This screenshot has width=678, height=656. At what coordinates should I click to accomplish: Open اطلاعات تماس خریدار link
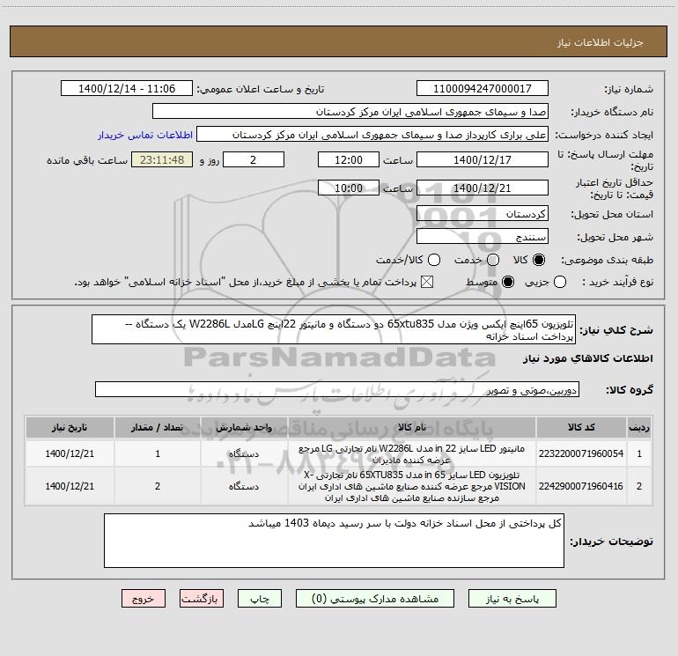point(145,135)
